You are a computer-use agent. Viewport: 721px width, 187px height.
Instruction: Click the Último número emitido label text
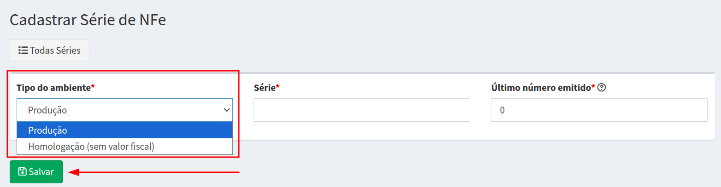(541, 87)
